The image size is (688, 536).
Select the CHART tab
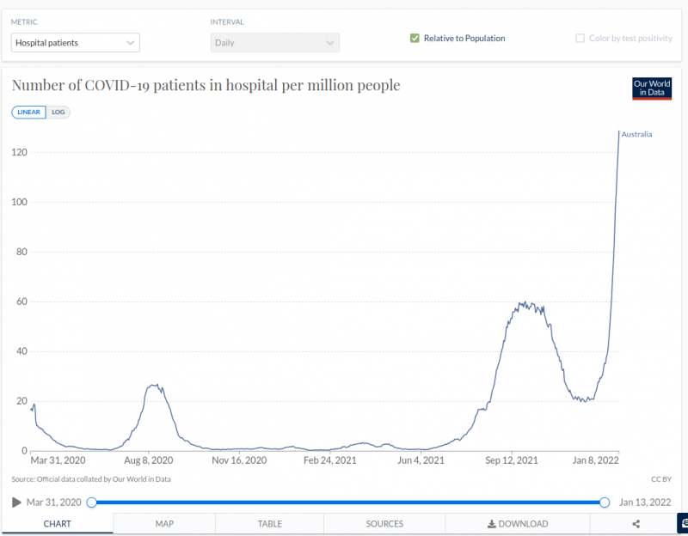[x=58, y=524]
